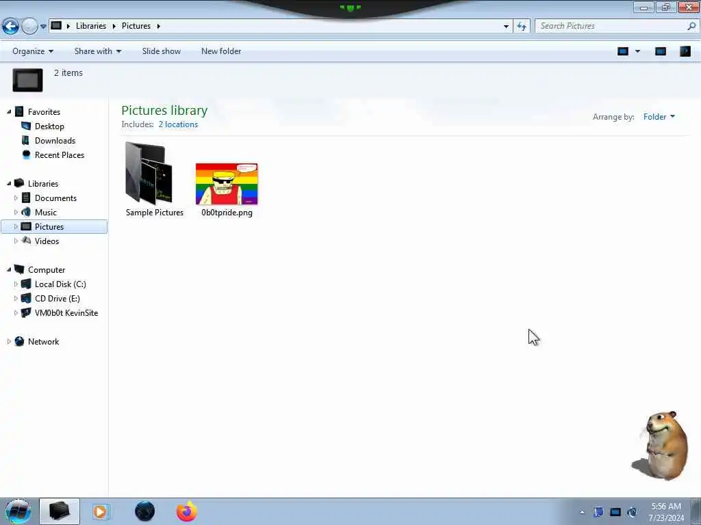This screenshot has height=525, width=701.
Task: Open the Windows Start button
Action: click(x=18, y=511)
